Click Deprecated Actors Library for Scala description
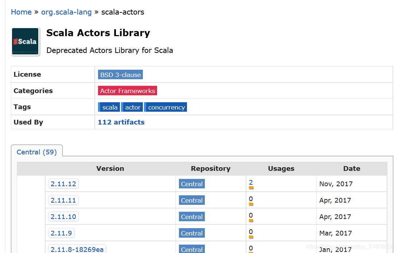The image size is (398, 253). pos(110,50)
